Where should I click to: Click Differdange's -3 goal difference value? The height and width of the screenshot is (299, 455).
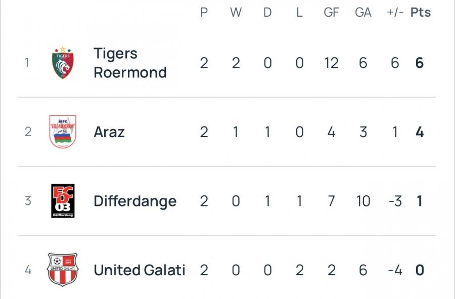(394, 201)
